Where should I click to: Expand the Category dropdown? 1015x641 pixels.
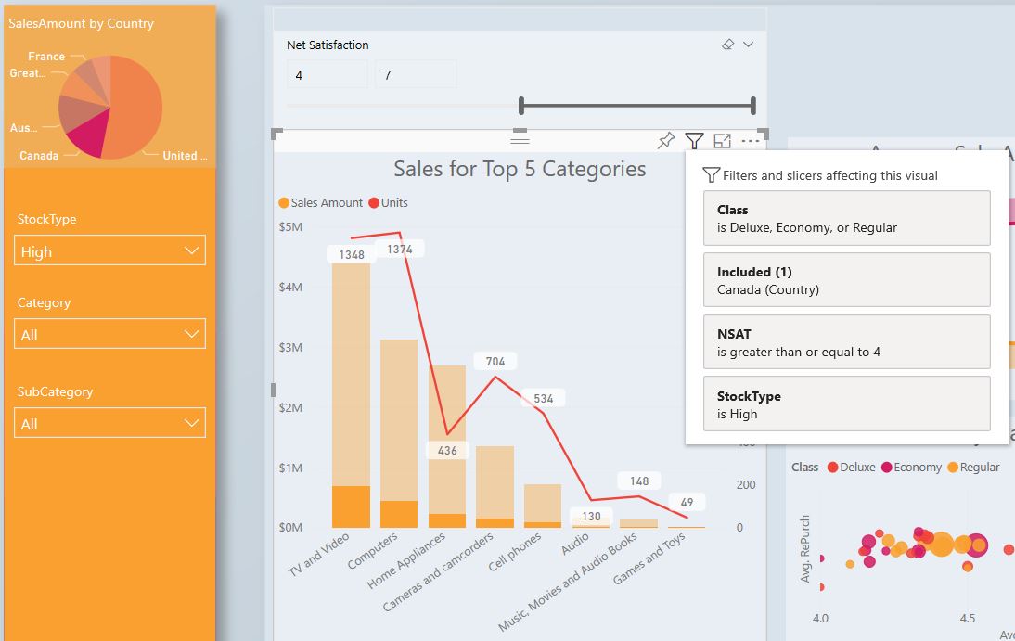[110, 335]
